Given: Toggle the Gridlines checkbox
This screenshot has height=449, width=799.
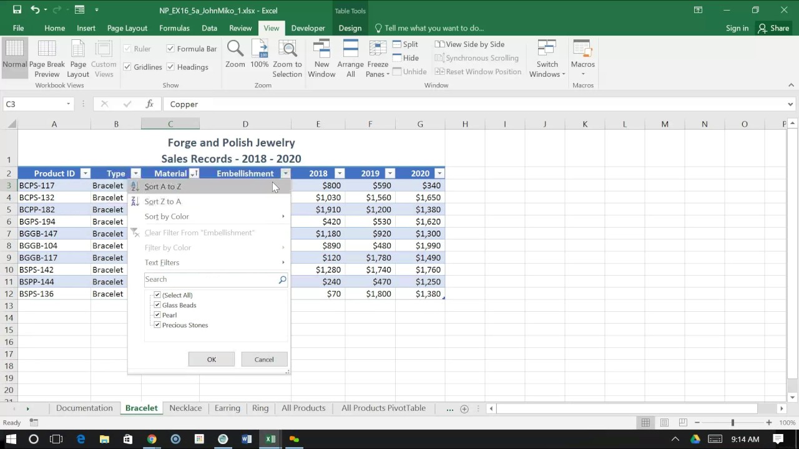Looking at the screenshot, I should 127,67.
